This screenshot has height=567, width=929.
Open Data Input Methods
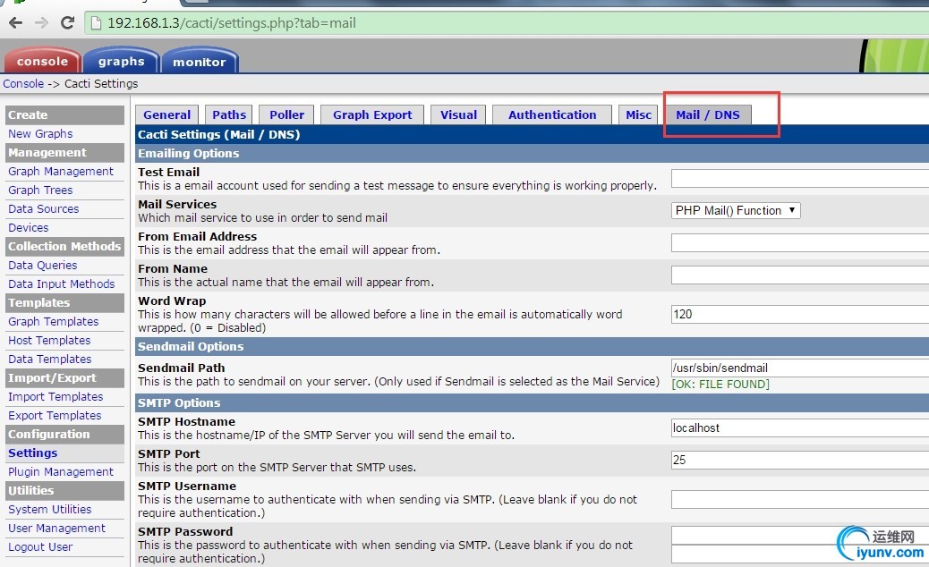pos(62,284)
